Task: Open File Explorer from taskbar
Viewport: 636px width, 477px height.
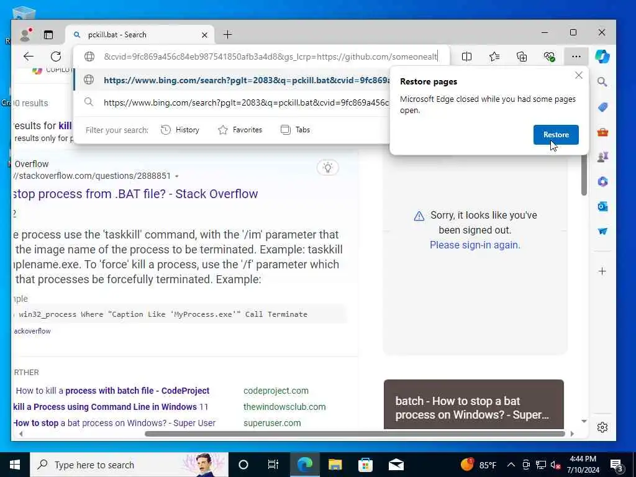Action: pos(335,465)
